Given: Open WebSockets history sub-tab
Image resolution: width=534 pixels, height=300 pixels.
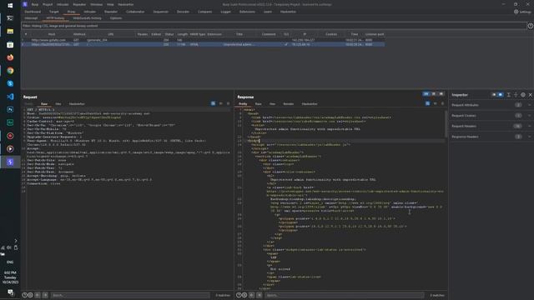Looking at the screenshot, I should (x=87, y=18).
